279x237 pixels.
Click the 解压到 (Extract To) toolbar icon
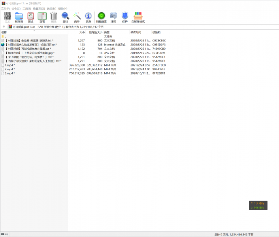[19, 17]
